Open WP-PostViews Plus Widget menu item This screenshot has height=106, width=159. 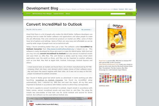[42, 14]
